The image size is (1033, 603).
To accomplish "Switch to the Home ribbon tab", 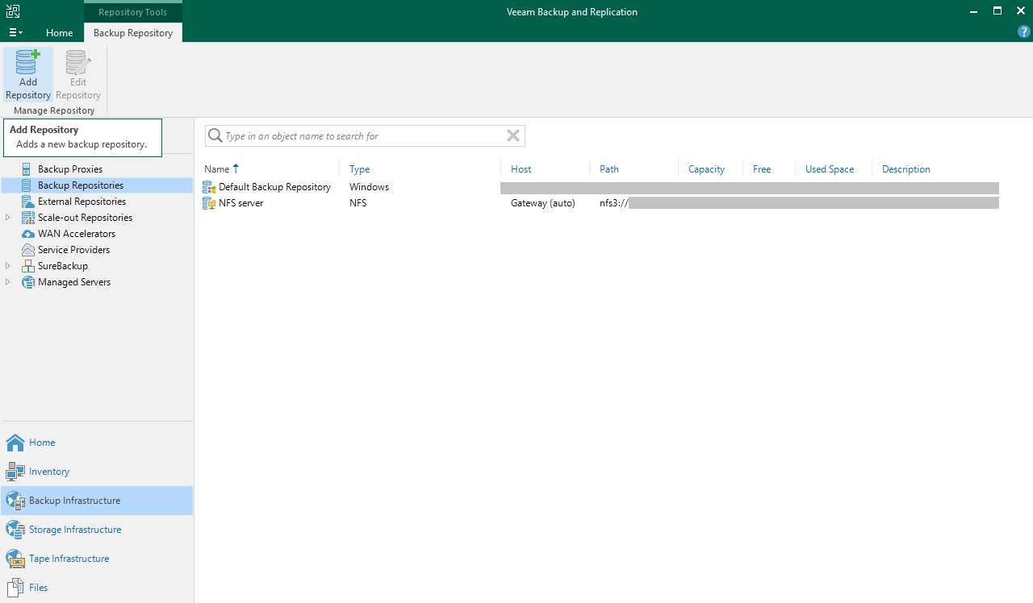I will click(59, 33).
